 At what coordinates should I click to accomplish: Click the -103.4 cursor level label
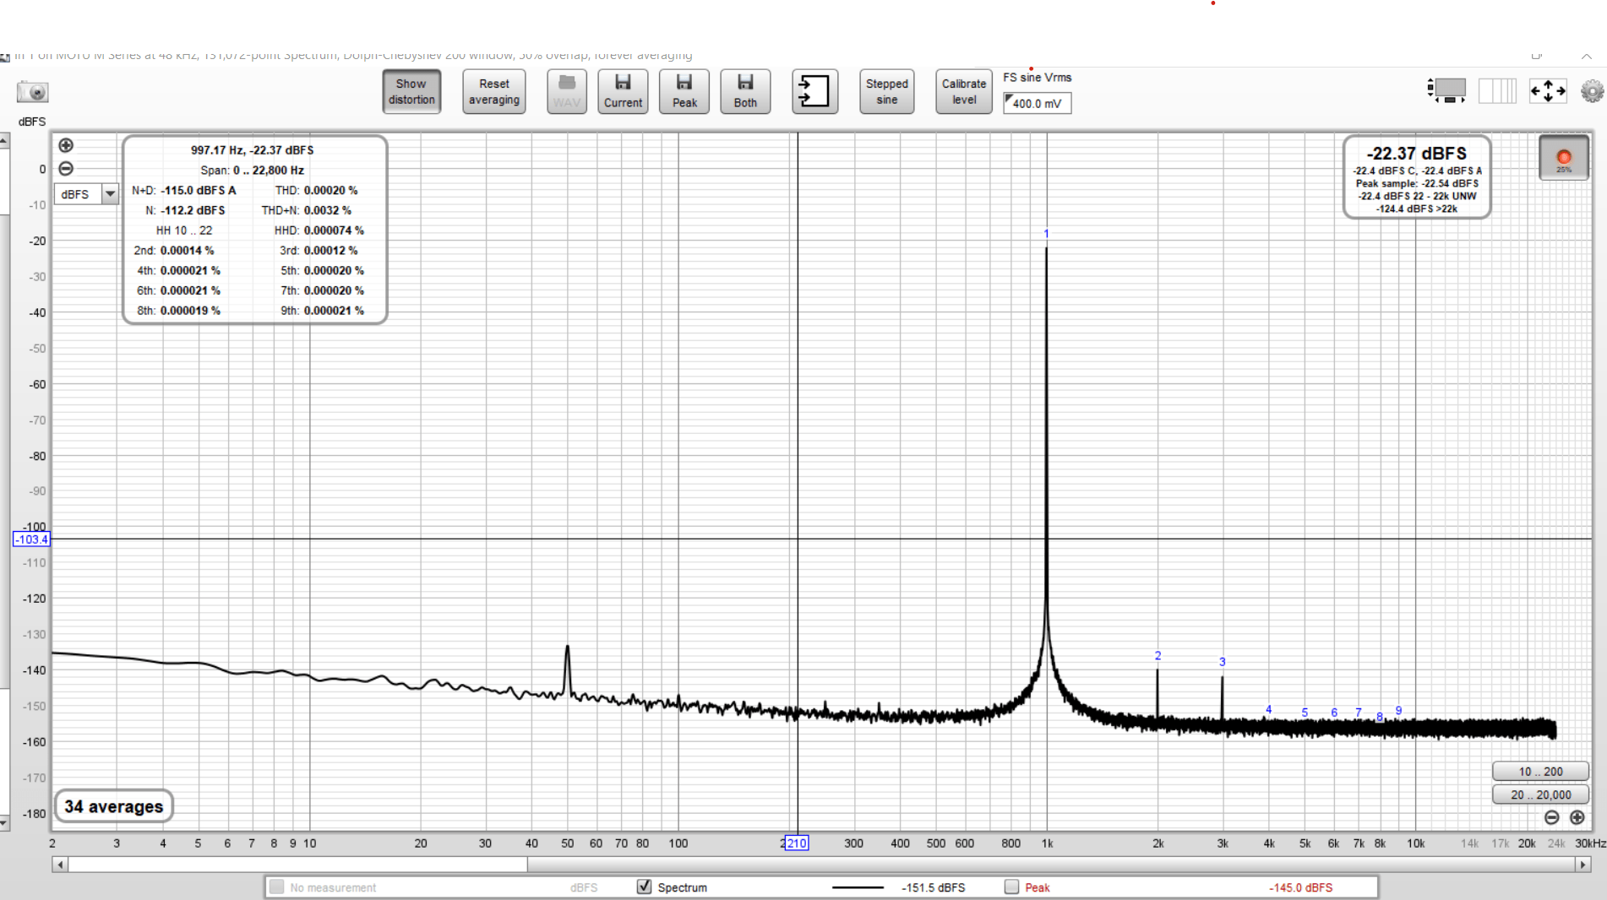(x=32, y=539)
